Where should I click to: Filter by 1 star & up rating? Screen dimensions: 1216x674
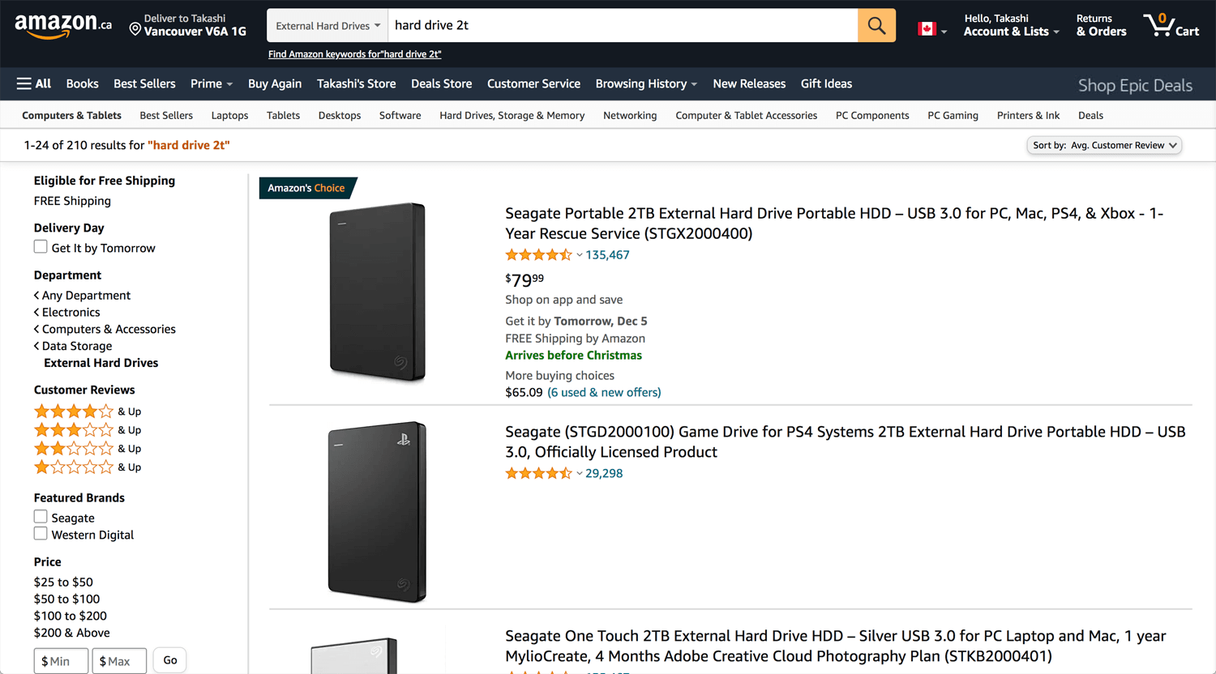coord(88,467)
